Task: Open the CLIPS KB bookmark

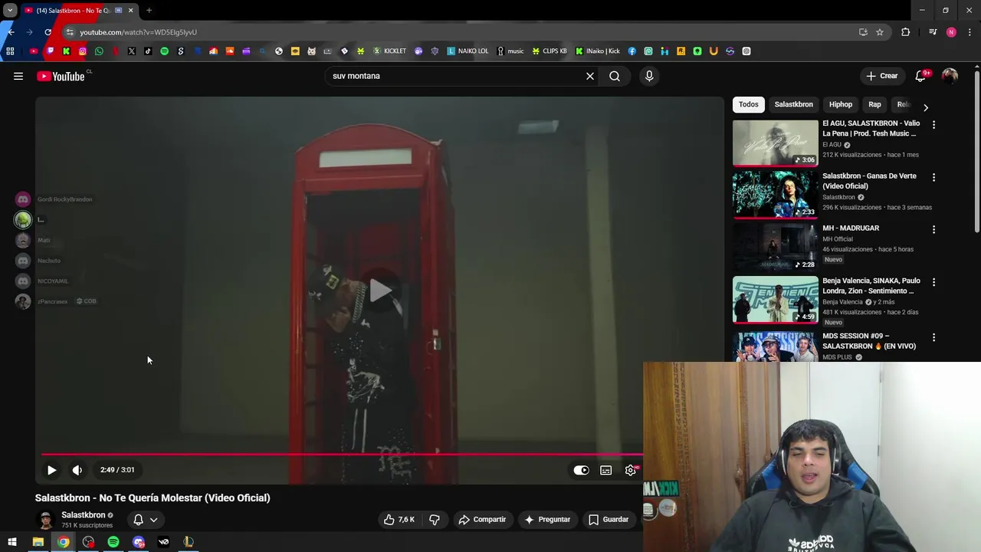Action: pos(550,51)
